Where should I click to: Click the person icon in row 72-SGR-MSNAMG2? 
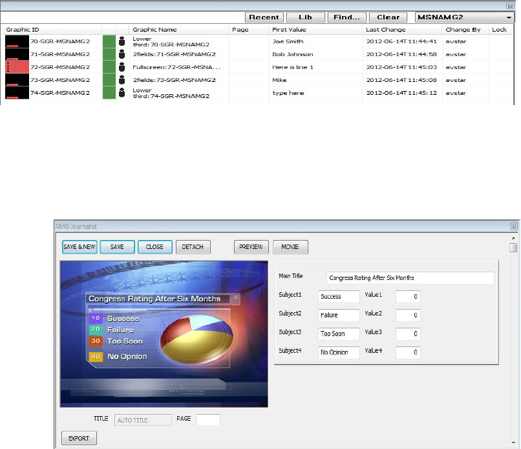[x=122, y=67]
